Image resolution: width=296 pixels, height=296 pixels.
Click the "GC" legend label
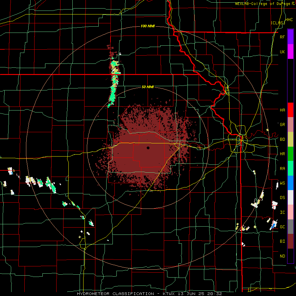(282, 227)
